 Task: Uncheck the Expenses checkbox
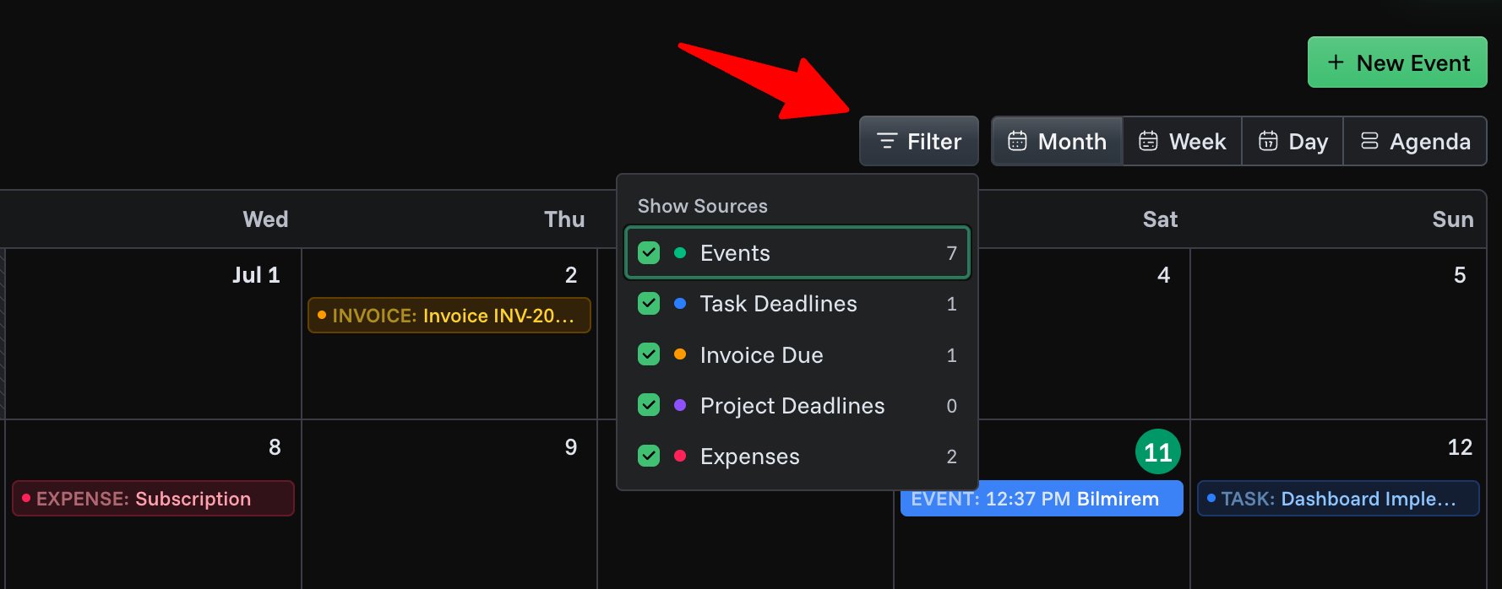pos(649,456)
